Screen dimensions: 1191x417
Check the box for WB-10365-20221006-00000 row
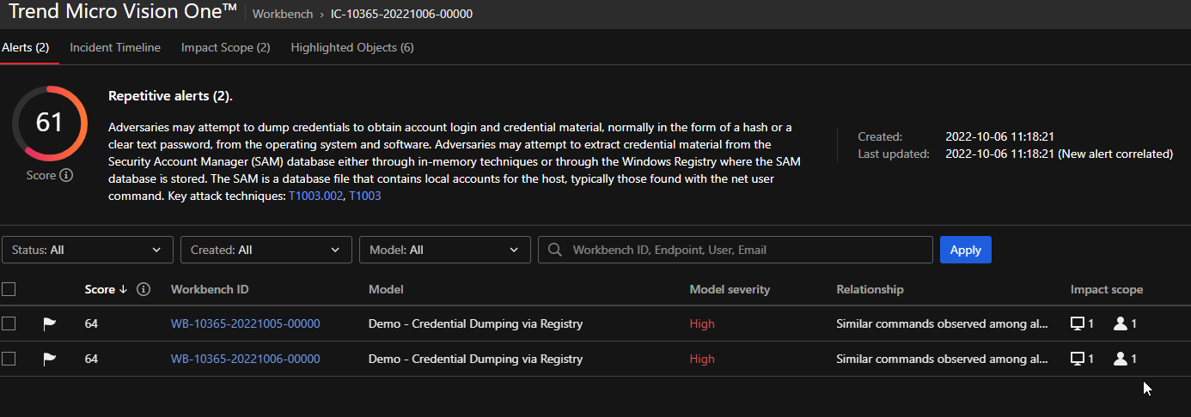[x=9, y=359]
